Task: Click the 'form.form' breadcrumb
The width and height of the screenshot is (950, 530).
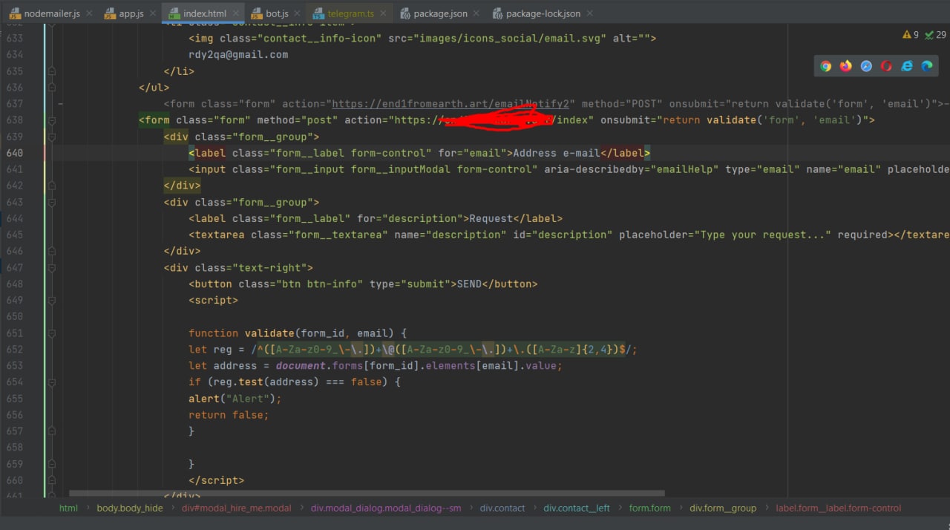Action: 649,508
